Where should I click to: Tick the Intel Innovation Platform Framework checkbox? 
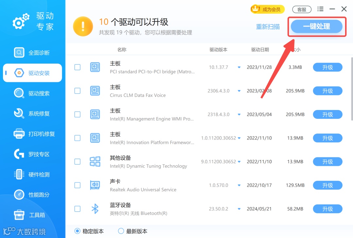77,138
